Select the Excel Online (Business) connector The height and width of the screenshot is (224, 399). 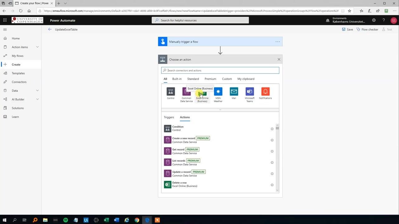(202, 95)
